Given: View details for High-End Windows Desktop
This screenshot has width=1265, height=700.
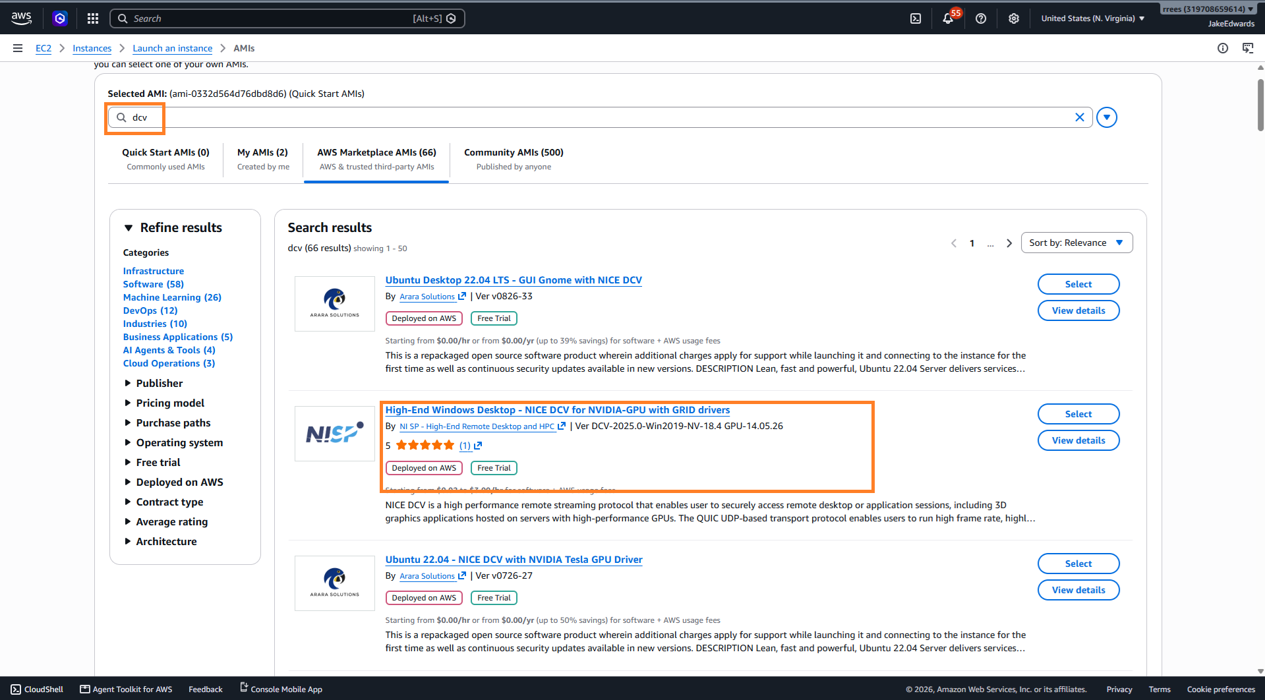Looking at the screenshot, I should (x=1078, y=440).
